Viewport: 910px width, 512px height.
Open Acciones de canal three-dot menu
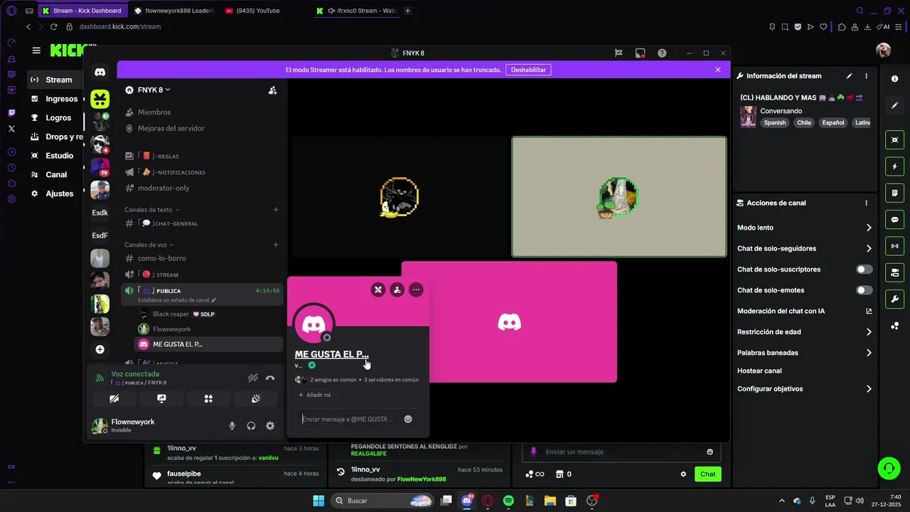pyautogui.click(x=866, y=203)
